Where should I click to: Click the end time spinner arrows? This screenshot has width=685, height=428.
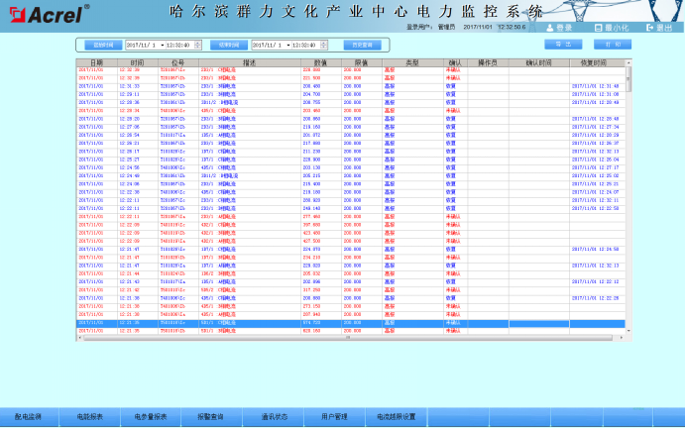pos(324,45)
